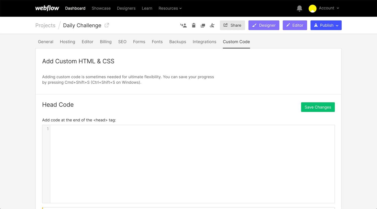Click Save Changes button

(318, 107)
